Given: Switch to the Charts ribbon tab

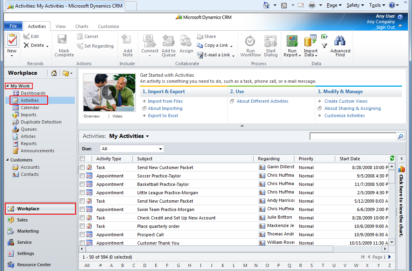Looking at the screenshot, I should click(82, 26).
